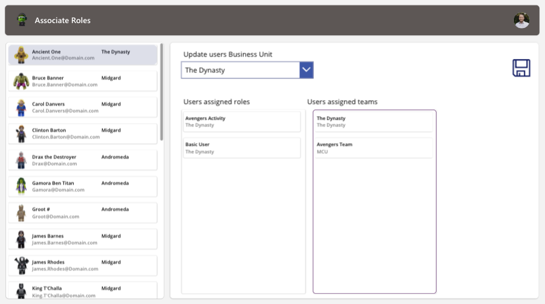The width and height of the screenshot is (545, 304).
Task: Click the user list vertical scrollbar
Action: [162, 92]
